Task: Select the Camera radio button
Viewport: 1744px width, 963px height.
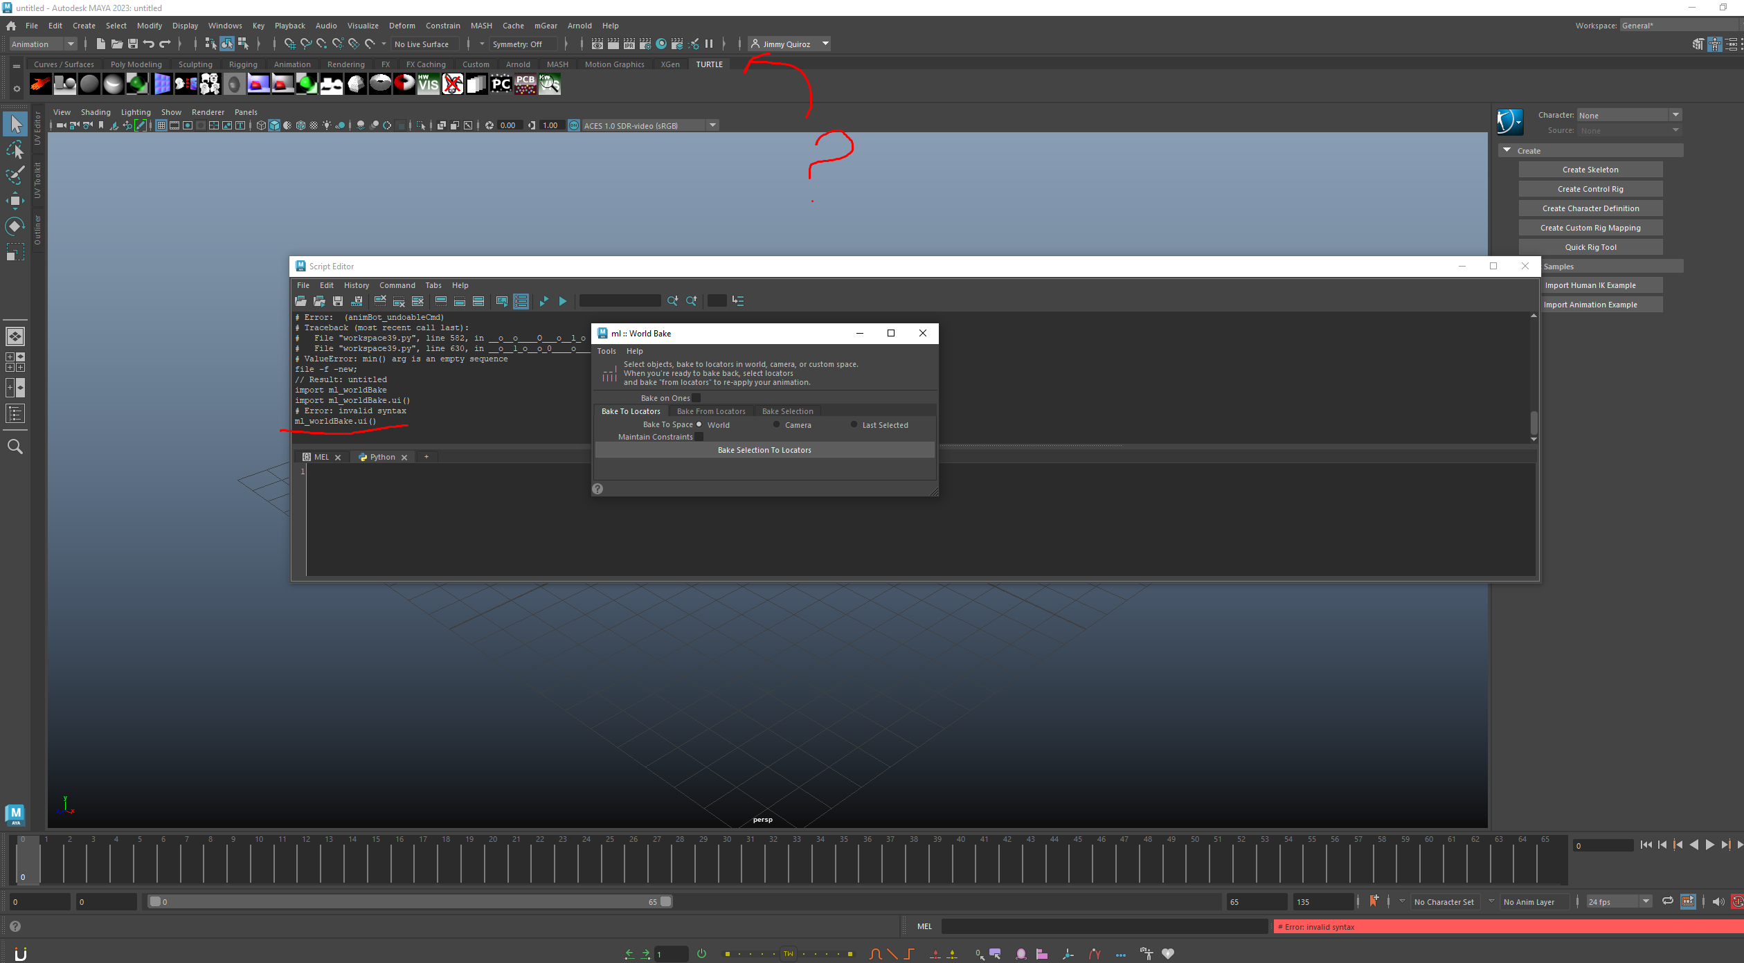Action: pyautogui.click(x=777, y=424)
